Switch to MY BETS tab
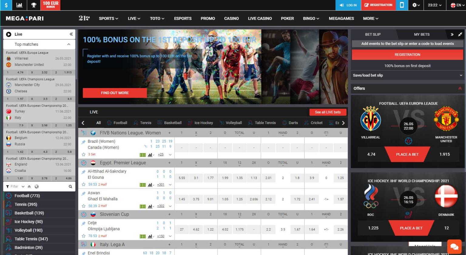The height and width of the screenshot is (255, 466). 422,34
